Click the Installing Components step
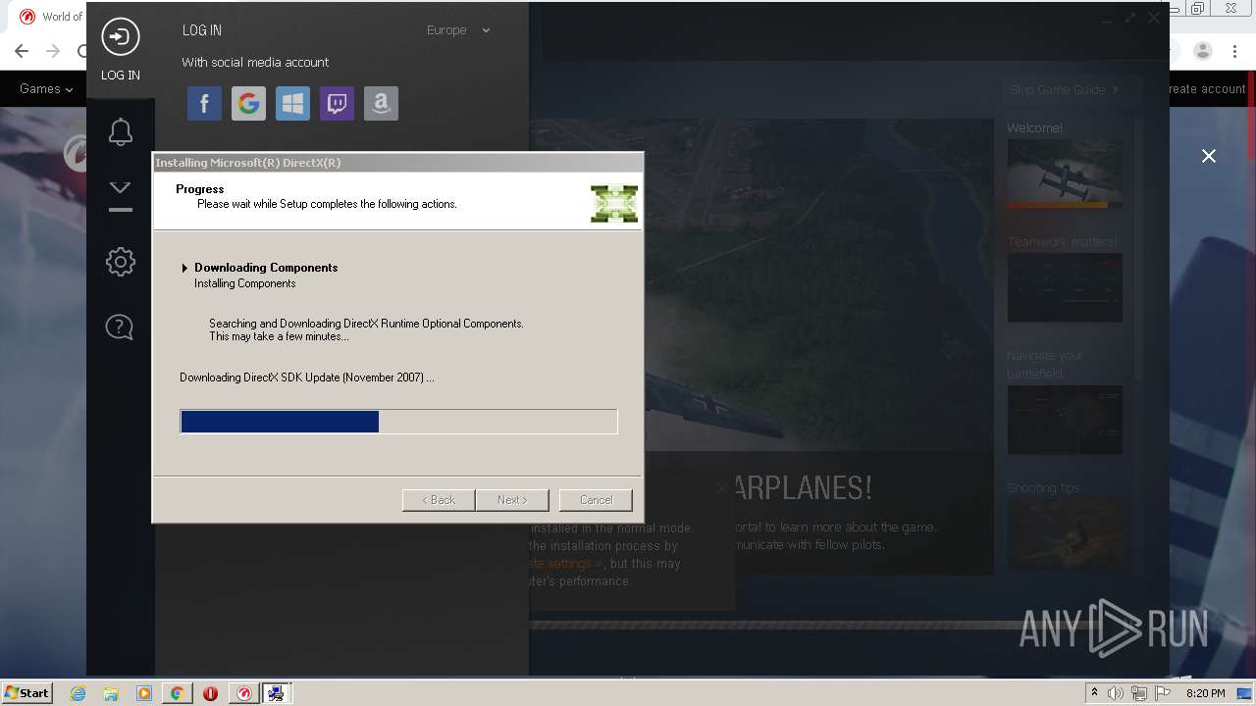The image size is (1256, 706). pos(244,283)
